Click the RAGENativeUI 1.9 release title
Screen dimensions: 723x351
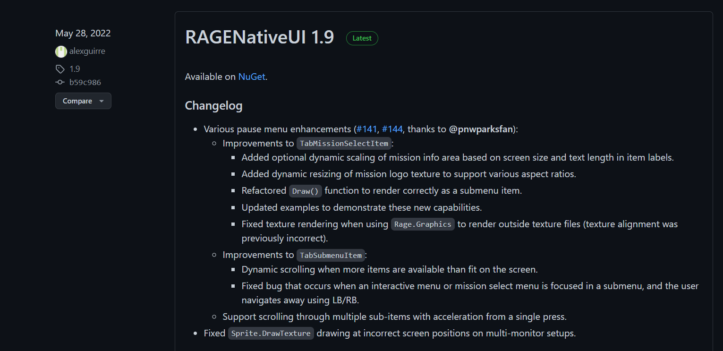[259, 37]
